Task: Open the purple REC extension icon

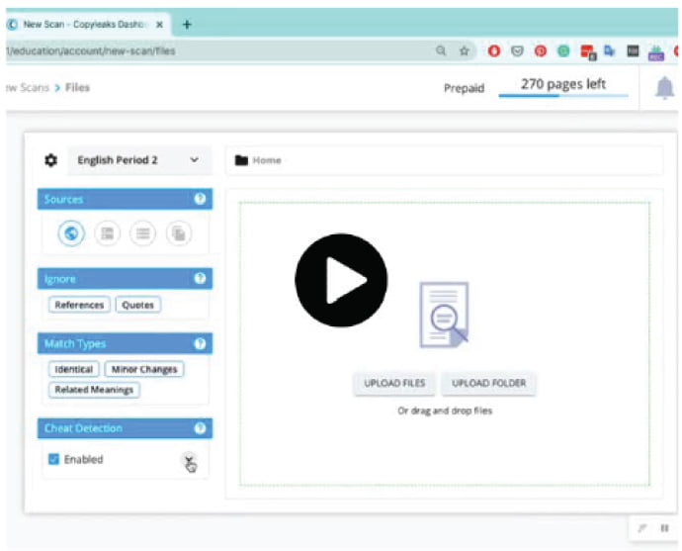Action: tap(656, 53)
